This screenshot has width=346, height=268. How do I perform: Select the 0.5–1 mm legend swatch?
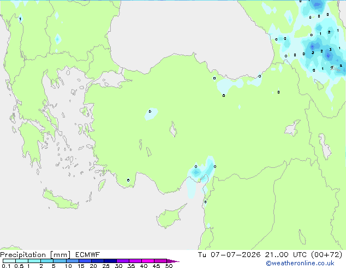22,261
